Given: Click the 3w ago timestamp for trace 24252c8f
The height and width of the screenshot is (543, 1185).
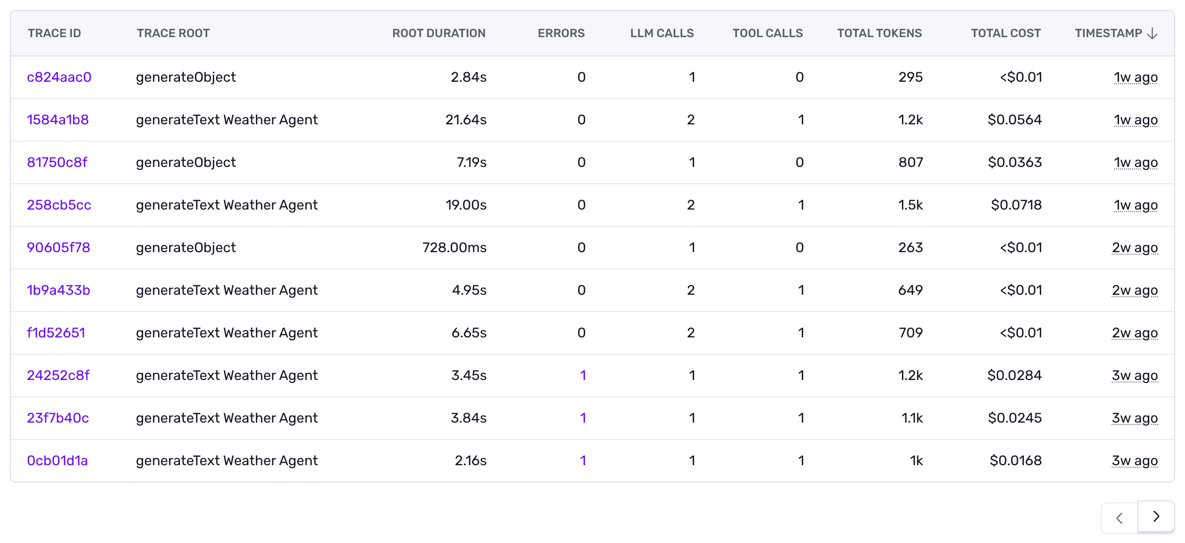Looking at the screenshot, I should coord(1135,375).
